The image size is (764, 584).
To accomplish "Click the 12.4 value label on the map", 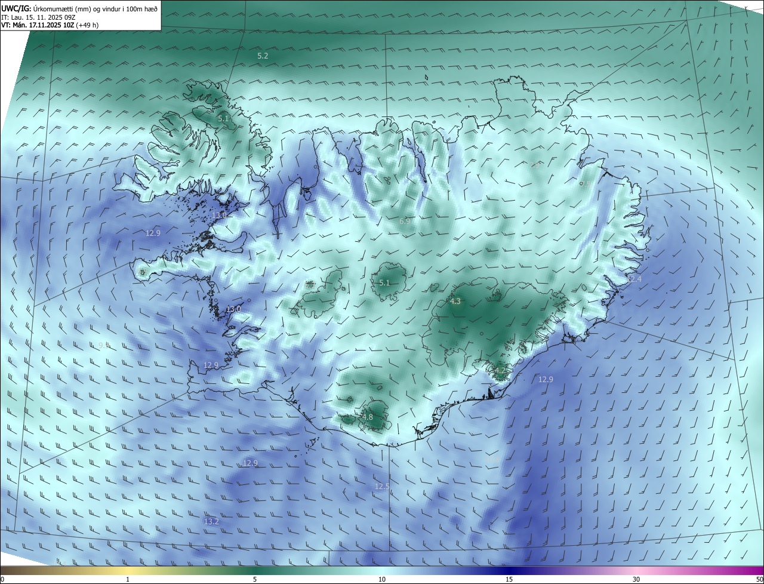I will pos(634,279).
